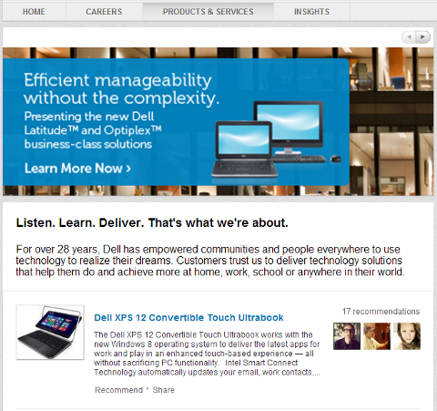Click the Dell Latitude and Optiplex computers image
The image size is (437, 411).
point(276,139)
